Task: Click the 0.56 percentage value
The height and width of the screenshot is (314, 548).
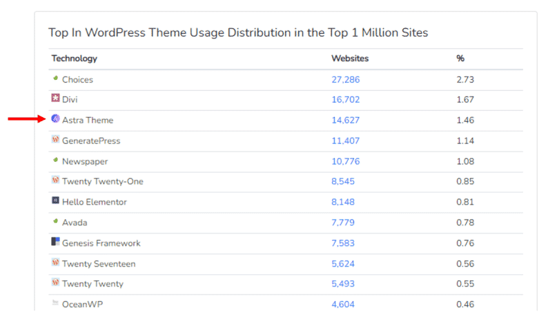Action: tap(465, 264)
